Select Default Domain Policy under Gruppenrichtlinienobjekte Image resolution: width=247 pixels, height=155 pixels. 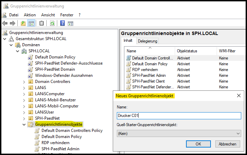pyautogui.click(x=62, y=137)
